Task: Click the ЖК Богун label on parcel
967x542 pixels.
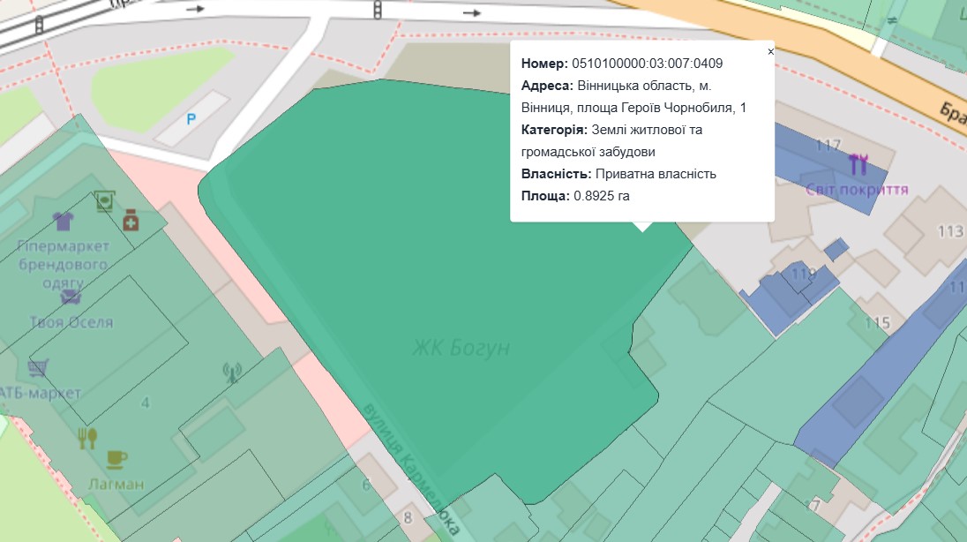Action: click(x=461, y=348)
